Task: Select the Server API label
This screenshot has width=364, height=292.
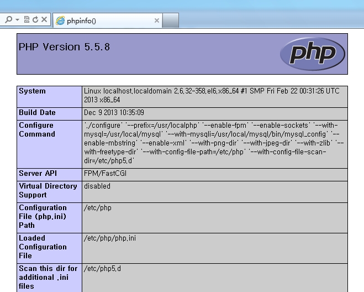Action: click(x=38, y=174)
